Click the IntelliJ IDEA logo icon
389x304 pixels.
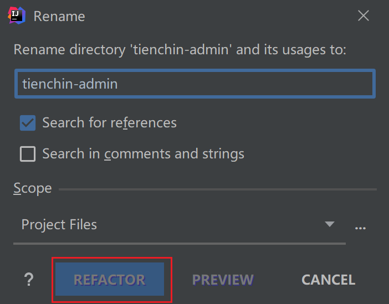[x=16, y=16]
